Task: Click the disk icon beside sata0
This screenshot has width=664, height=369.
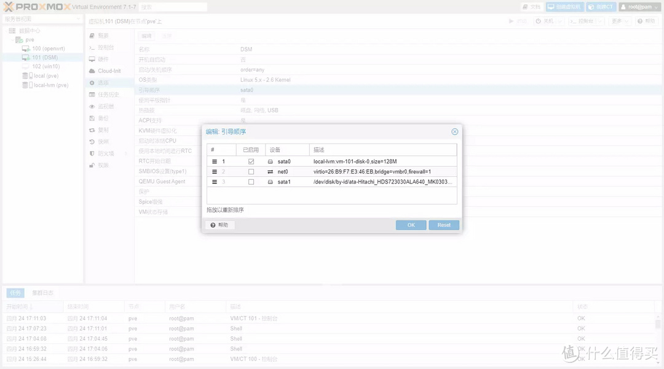Action: click(x=270, y=161)
